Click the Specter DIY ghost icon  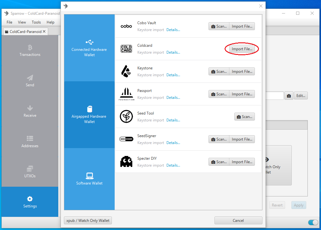coord(126,162)
